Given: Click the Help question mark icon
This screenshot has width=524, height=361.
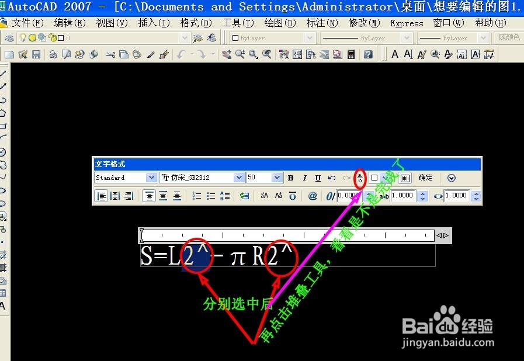Looking at the screenshot, I should [x=368, y=54].
